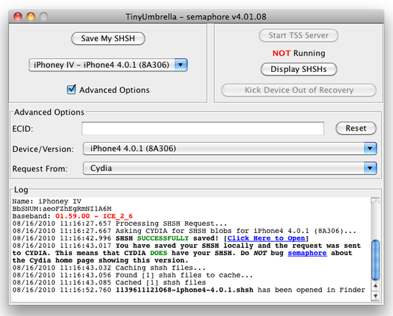
Task: Click Kick Device Out of Recovery
Action: [x=299, y=90]
